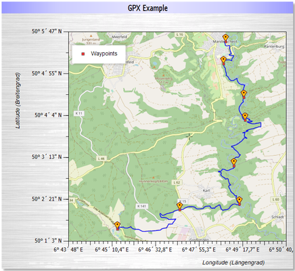The width and height of the screenshot is (295, 271).
Task: Select the southwestern-most waypoint pin
Action: point(117,226)
